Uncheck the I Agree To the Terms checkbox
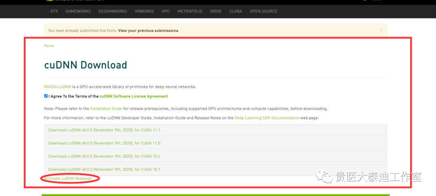 (x=46, y=96)
